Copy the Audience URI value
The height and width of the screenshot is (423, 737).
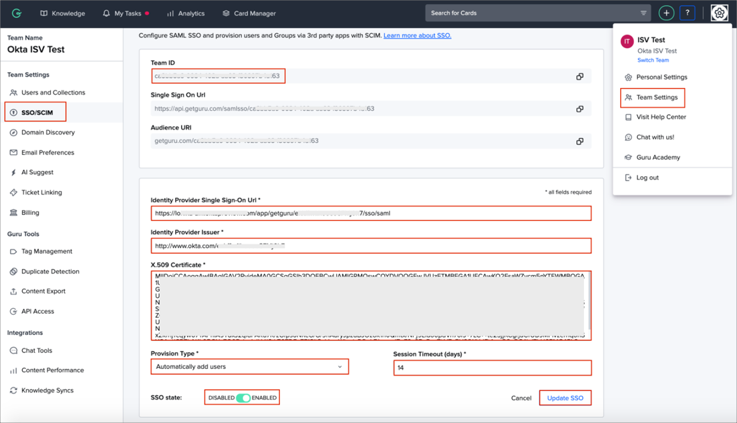pyautogui.click(x=579, y=141)
